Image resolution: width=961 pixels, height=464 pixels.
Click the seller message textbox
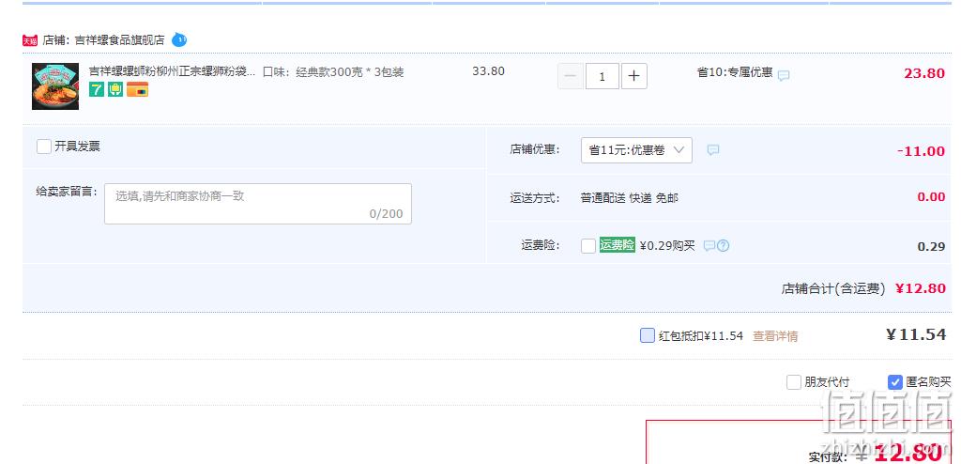click(258, 204)
